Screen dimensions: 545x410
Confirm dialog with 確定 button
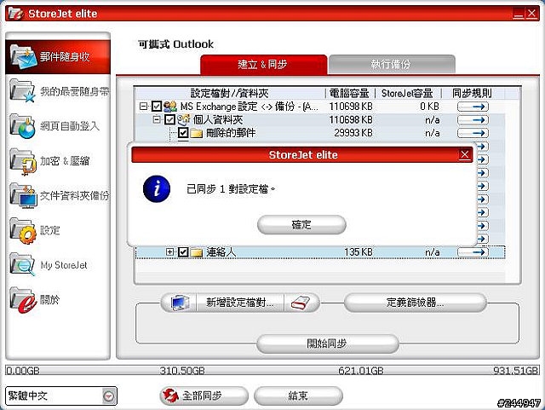(301, 224)
